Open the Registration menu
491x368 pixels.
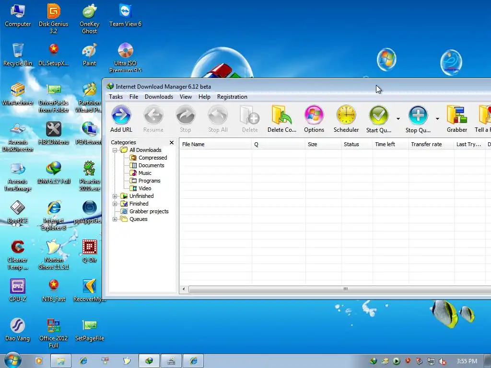(x=232, y=97)
